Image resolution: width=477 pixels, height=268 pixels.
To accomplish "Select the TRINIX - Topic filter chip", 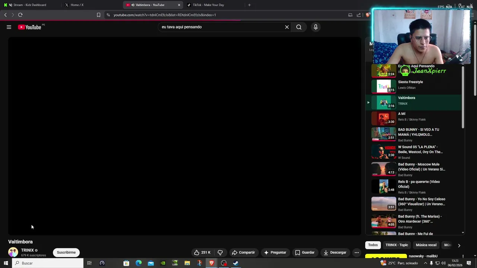I will tap(397, 245).
